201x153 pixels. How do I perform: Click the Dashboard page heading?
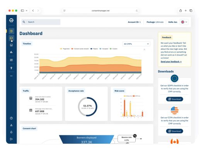[31, 34]
